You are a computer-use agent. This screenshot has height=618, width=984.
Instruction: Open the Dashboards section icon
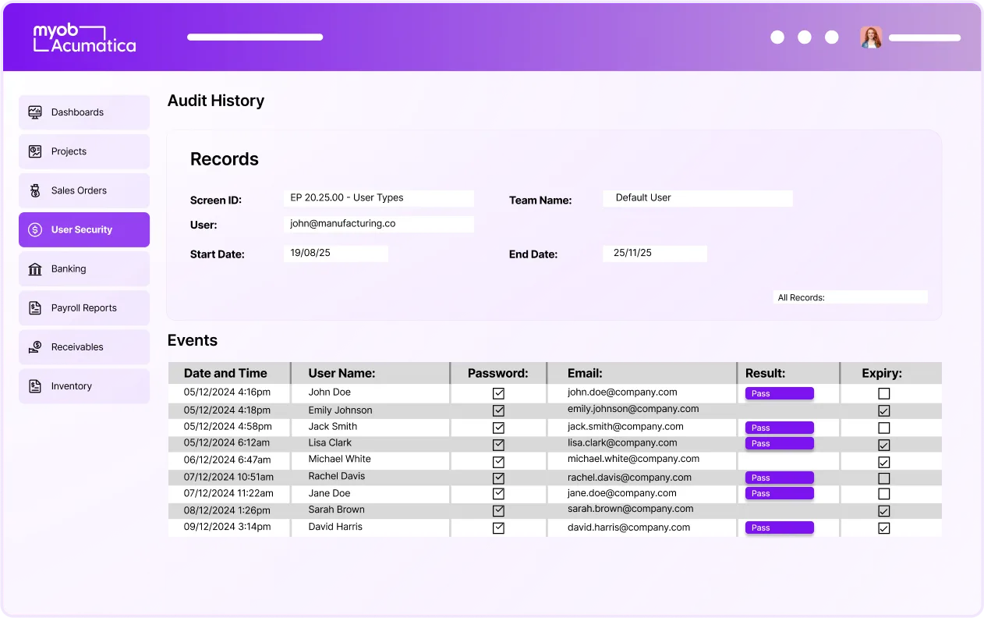click(x=34, y=112)
